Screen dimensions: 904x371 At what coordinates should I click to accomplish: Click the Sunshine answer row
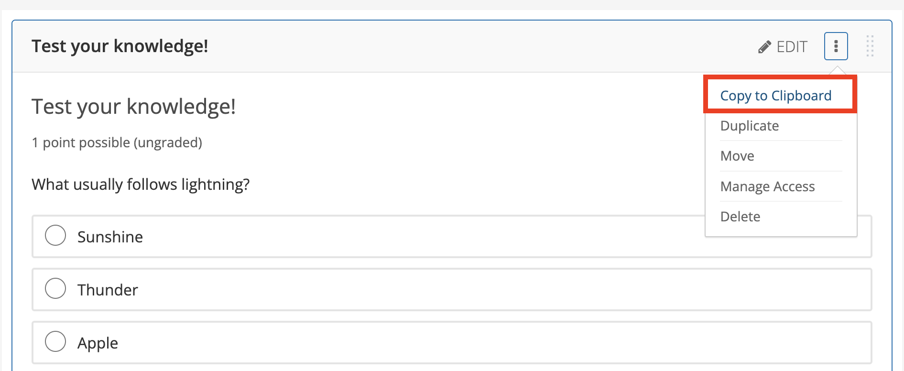(335, 237)
